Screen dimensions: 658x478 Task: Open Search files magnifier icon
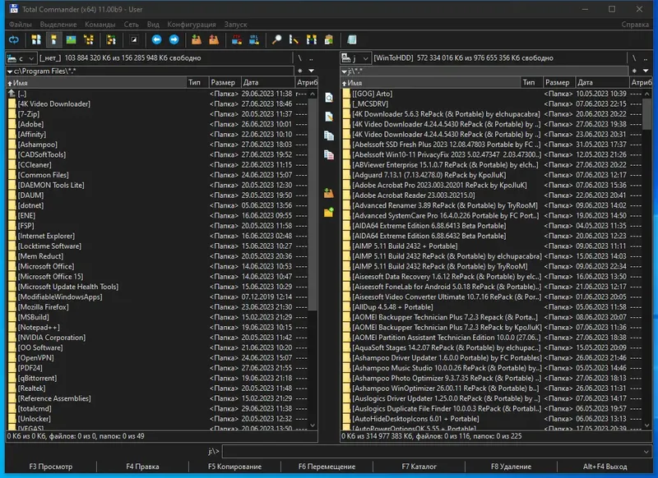click(x=277, y=39)
